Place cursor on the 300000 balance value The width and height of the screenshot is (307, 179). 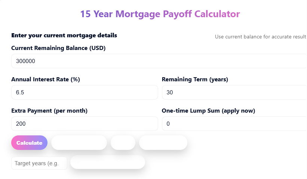[x=26, y=61]
